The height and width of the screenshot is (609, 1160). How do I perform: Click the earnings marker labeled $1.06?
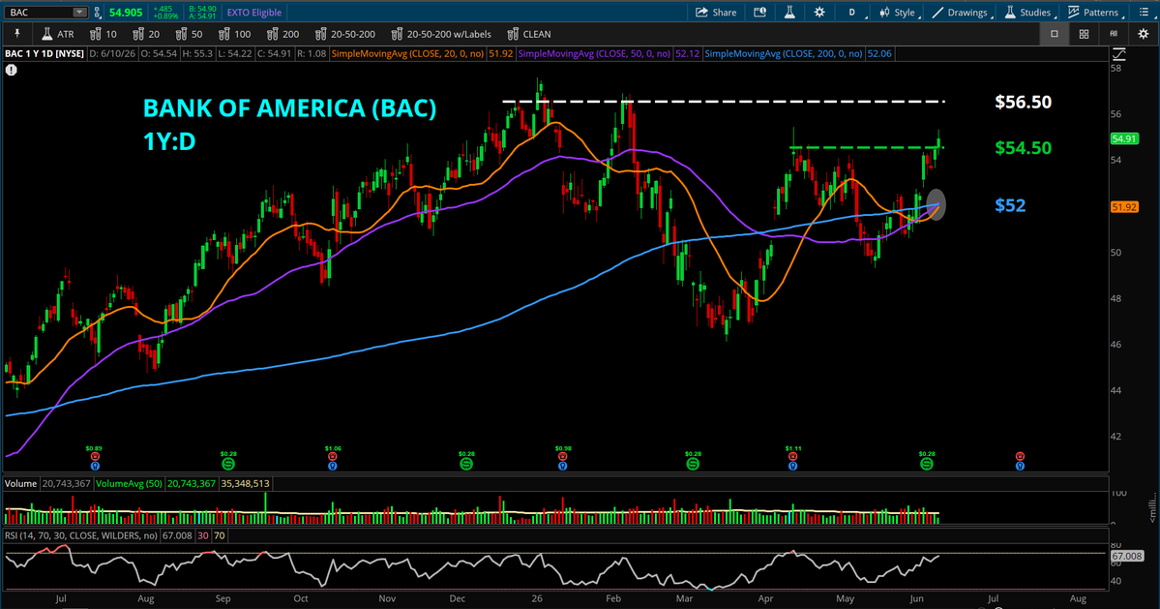pos(333,457)
